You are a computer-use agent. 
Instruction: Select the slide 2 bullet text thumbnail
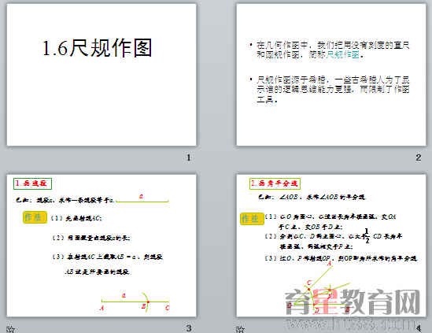coord(331,75)
